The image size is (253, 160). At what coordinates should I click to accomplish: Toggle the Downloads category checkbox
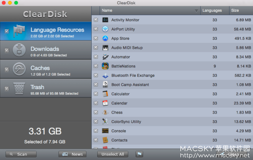[7, 50]
